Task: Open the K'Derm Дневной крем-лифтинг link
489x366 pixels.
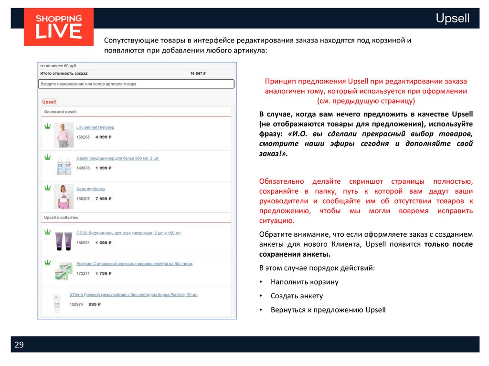Action: (134, 295)
